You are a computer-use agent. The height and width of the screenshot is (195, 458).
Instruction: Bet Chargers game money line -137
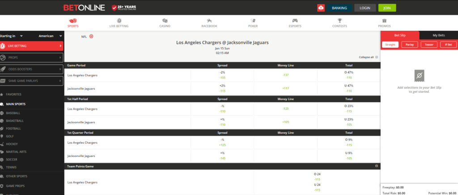click(285, 75)
